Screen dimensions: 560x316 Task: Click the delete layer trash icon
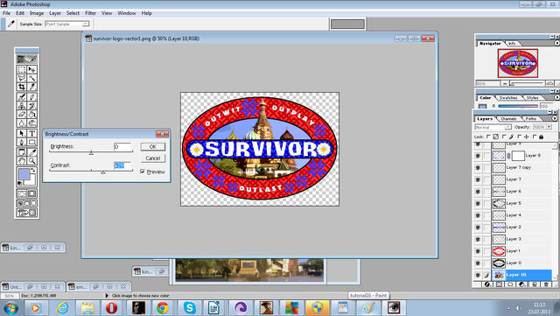click(x=546, y=284)
